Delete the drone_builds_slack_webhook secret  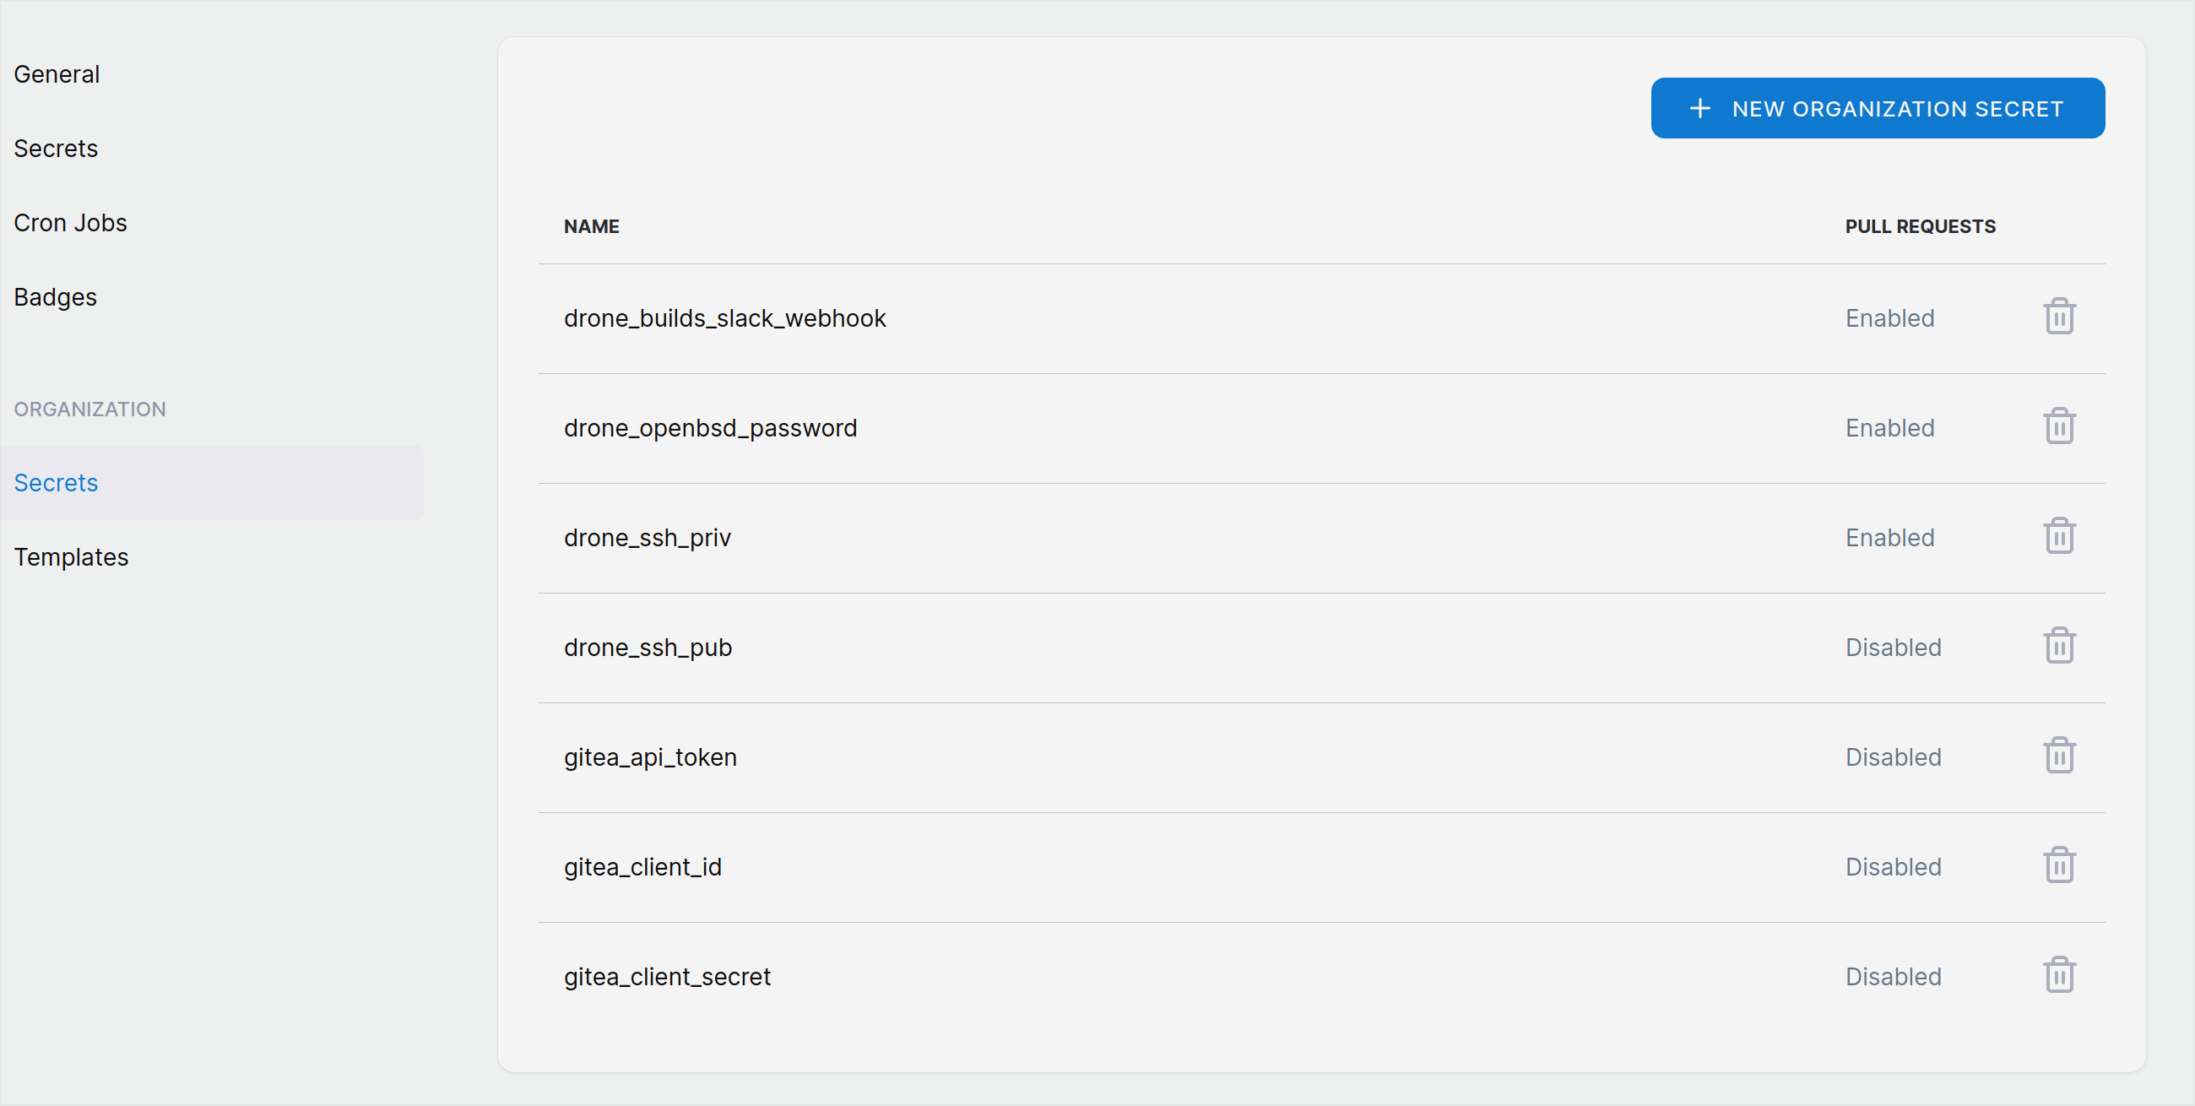2059,317
